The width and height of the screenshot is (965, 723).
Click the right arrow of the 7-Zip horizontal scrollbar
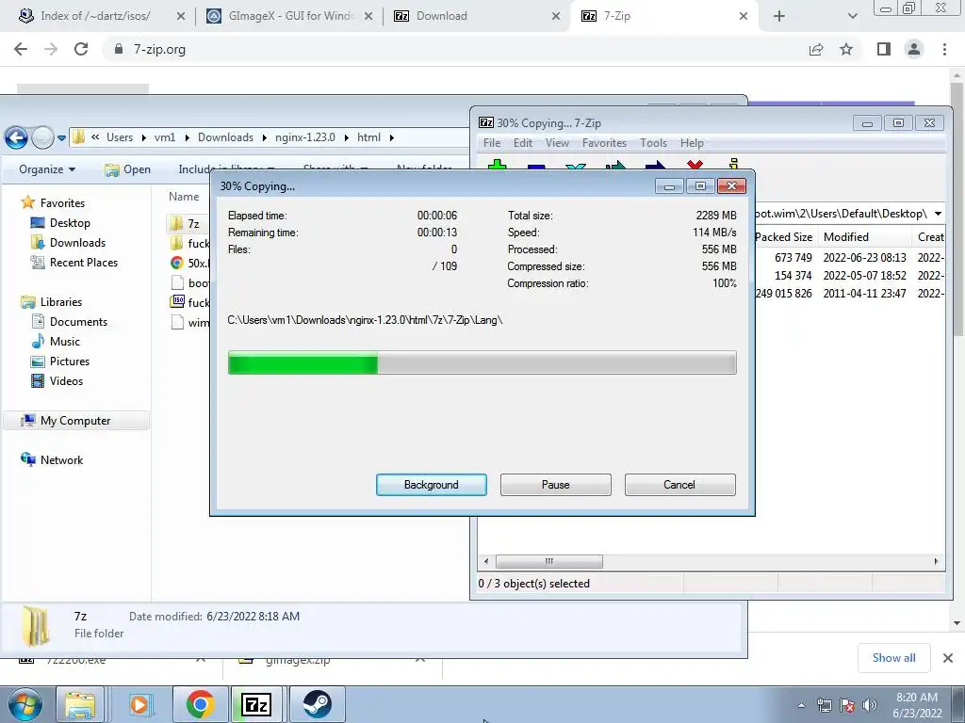936,561
